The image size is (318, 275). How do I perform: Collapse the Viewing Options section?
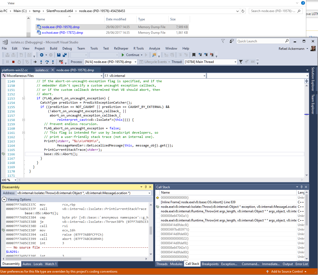point(4,199)
